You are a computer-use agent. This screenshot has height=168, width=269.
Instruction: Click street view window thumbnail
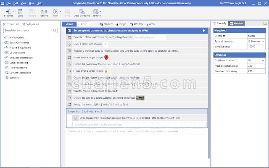click(140, 98)
